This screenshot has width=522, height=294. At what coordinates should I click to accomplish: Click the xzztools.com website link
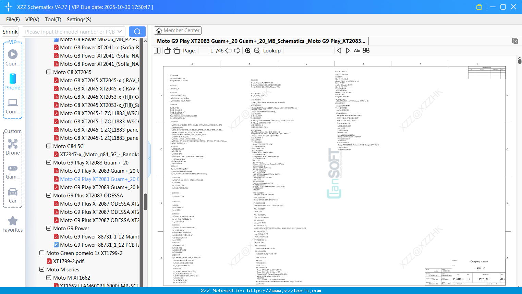click(x=284, y=291)
